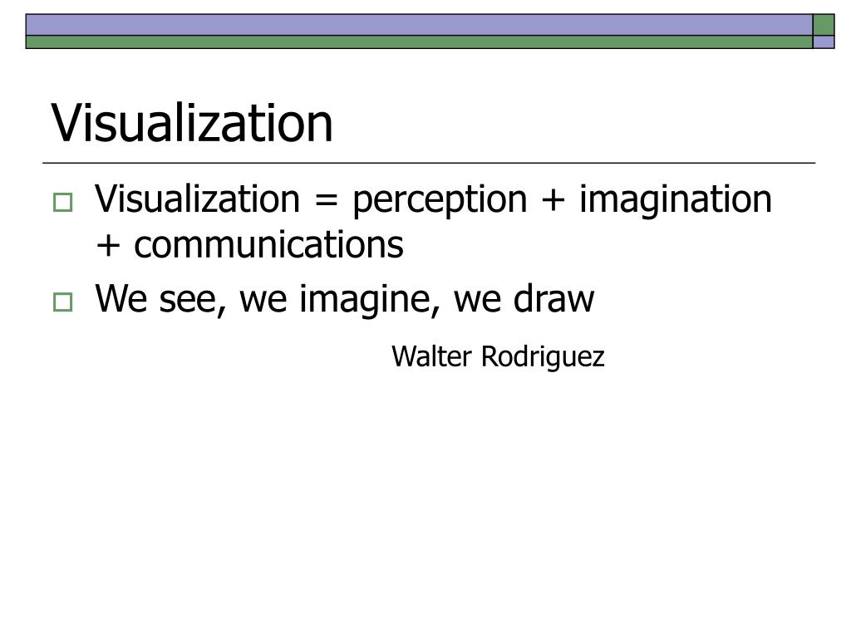Screen dimensions: 851x638
Task: Click the surname 'Rodriguez' in the attribution
Action: 543,357
